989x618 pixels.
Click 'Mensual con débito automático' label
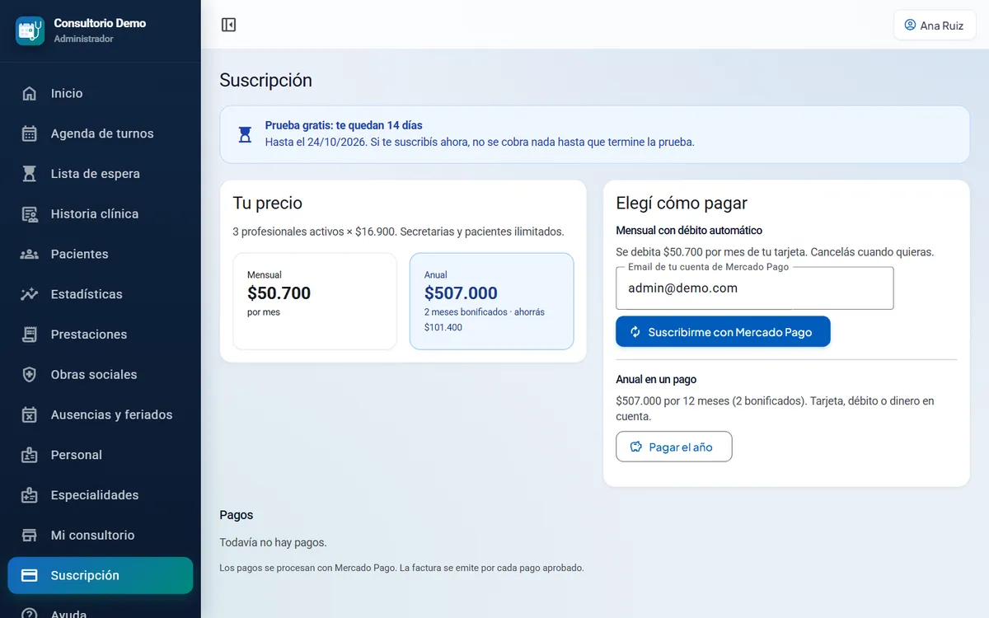tap(689, 231)
